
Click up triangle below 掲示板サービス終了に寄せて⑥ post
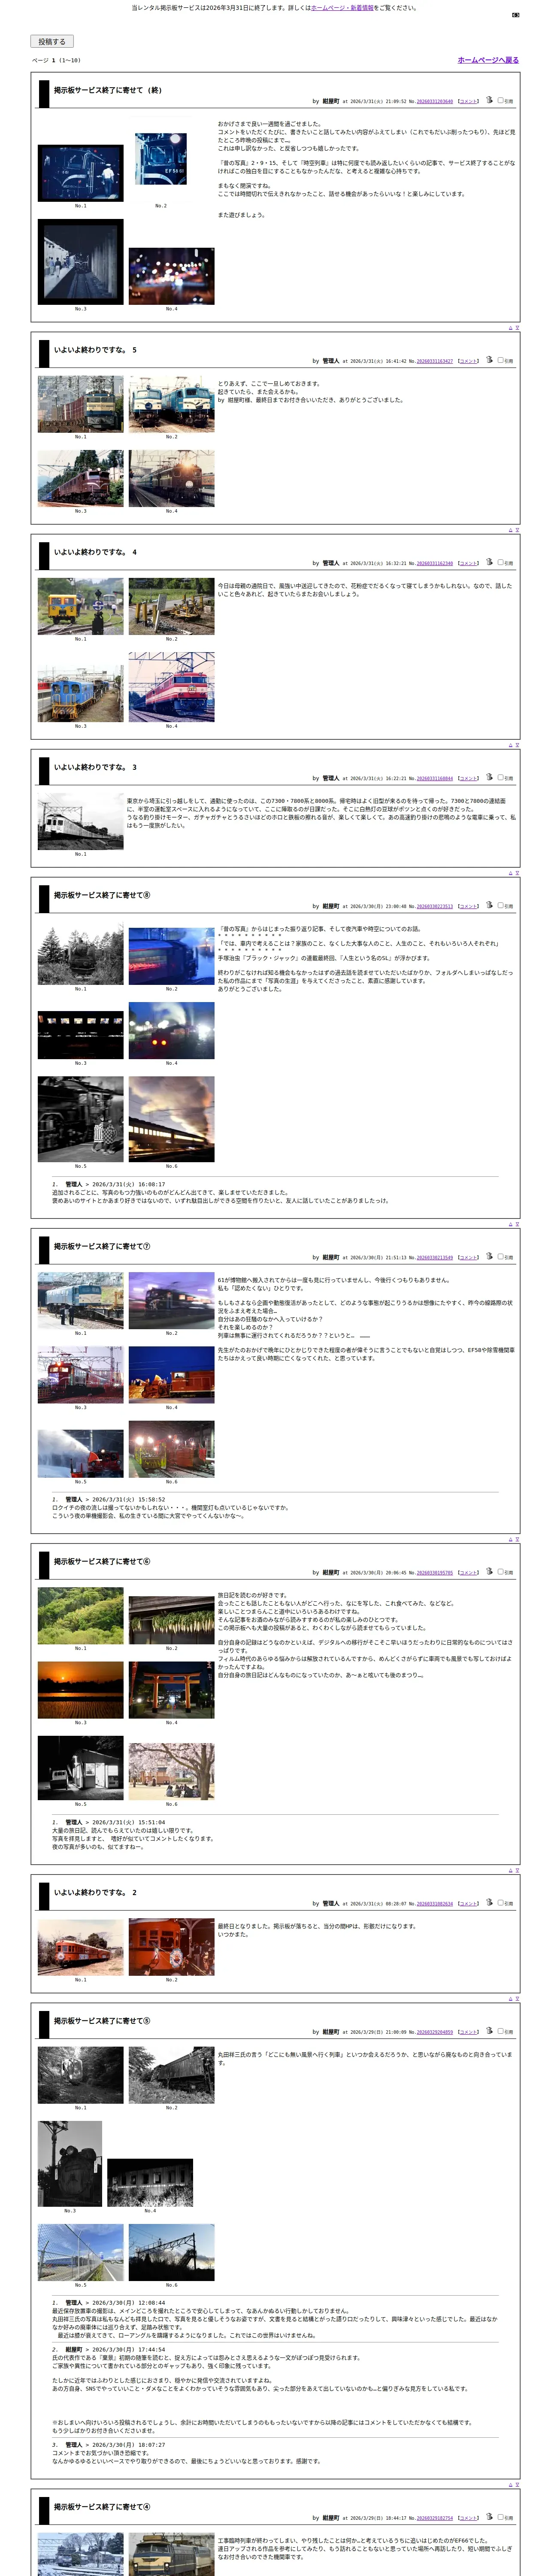(511, 1870)
